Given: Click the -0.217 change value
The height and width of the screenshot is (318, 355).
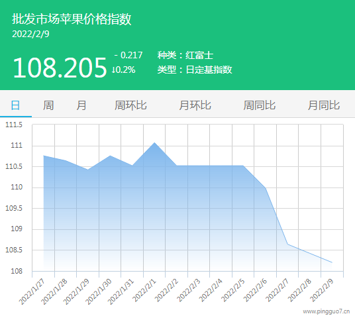Looking at the screenshot, I should (128, 55).
